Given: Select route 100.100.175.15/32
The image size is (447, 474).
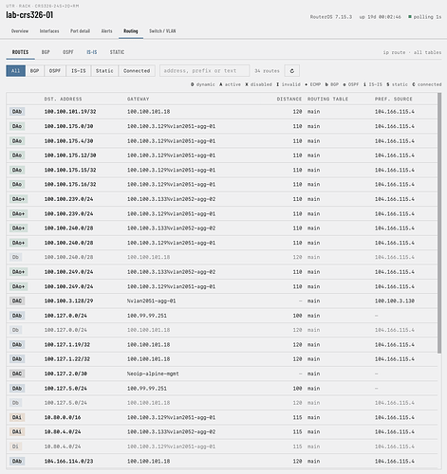Looking at the screenshot, I should pos(222,170).
